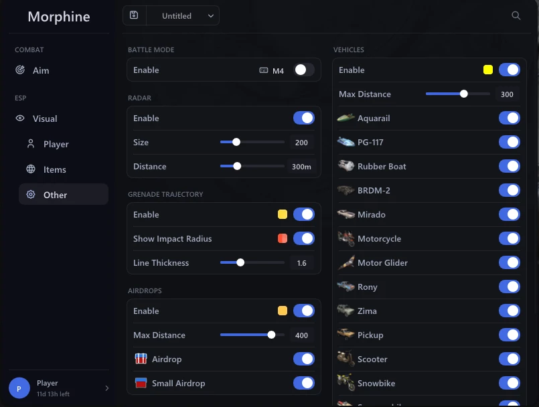Click the yellow Vehicles color swatch
539x407 pixels.
[x=488, y=70]
